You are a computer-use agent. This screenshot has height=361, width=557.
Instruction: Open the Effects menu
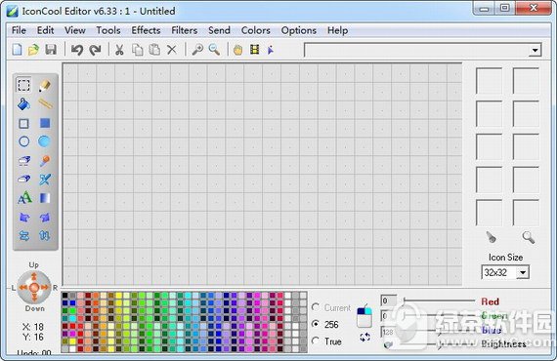pos(146,30)
